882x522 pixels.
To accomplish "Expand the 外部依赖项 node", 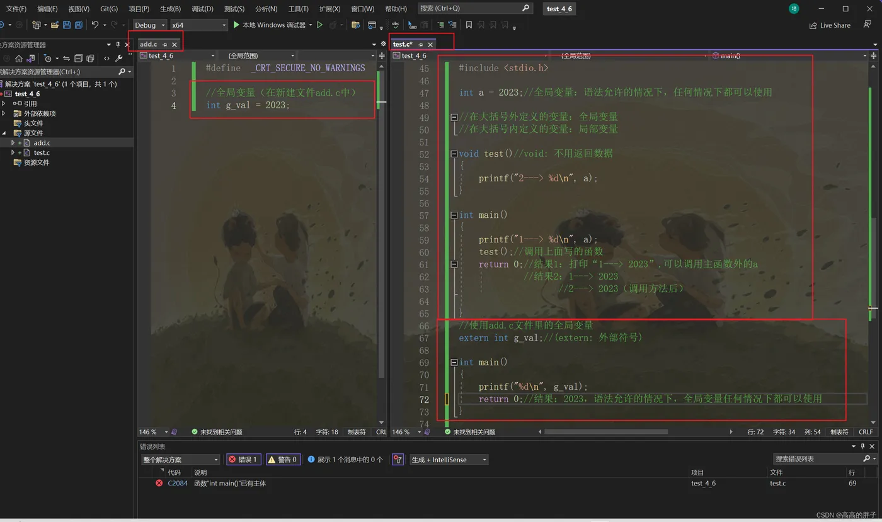I will (x=4, y=113).
